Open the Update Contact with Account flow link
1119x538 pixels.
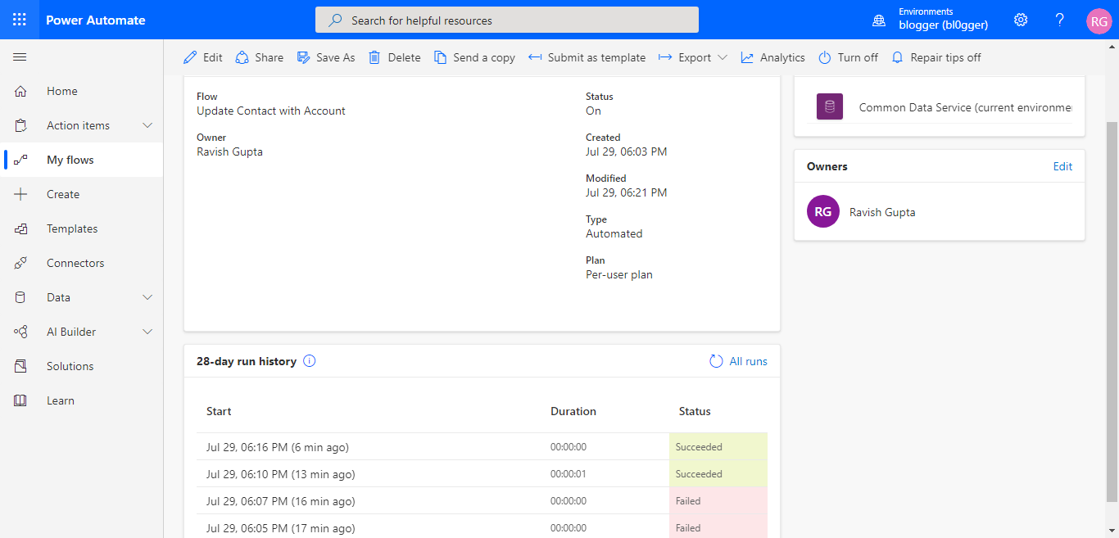coord(271,110)
